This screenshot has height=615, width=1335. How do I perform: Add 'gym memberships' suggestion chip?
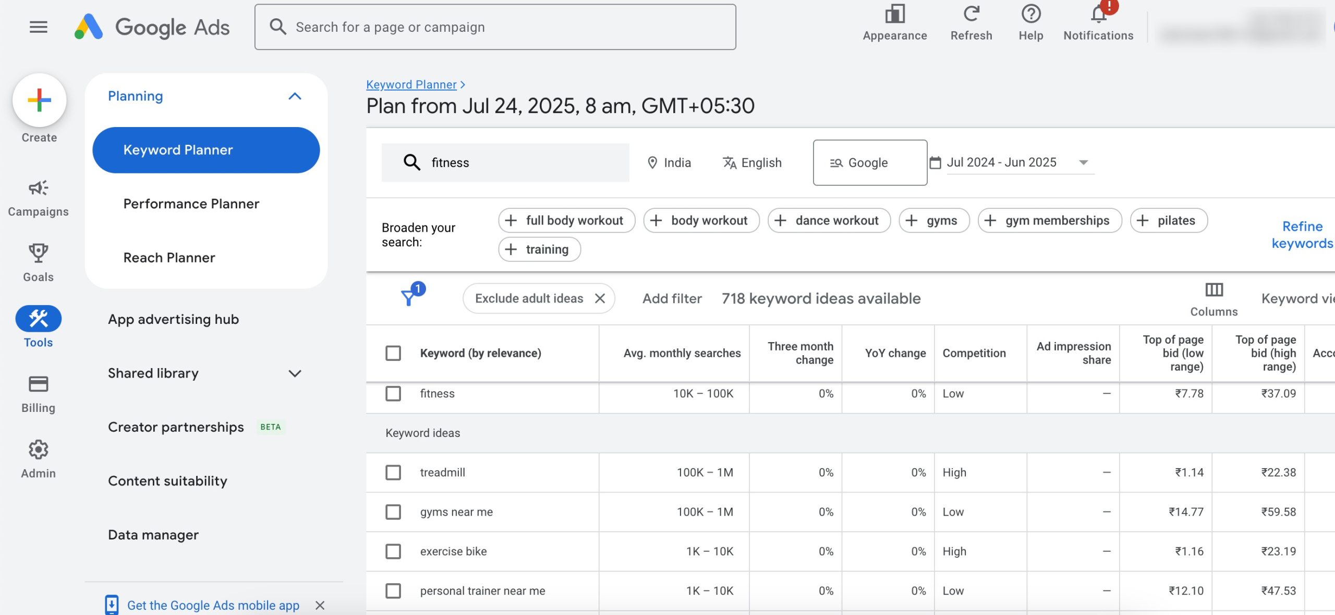[1049, 220]
